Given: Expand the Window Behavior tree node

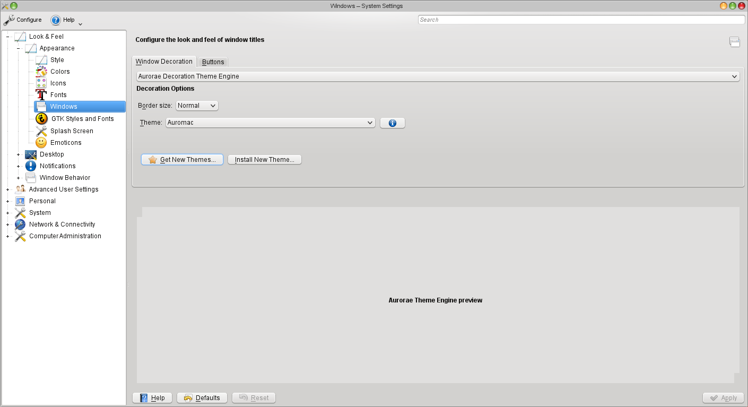Looking at the screenshot, I should tap(18, 178).
